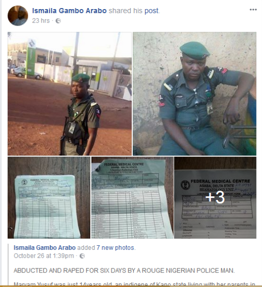Open Ismaila Gambo Arabo's profile picture
The image size is (262, 287).
tap(18, 16)
